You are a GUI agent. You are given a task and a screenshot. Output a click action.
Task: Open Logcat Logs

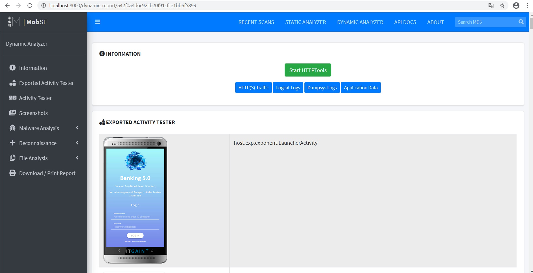click(288, 88)
